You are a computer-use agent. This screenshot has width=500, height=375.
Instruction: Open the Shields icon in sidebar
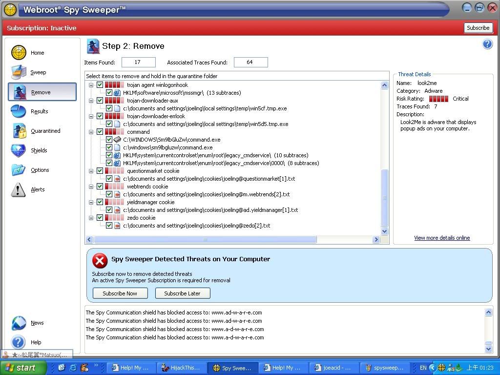[19, 150]
